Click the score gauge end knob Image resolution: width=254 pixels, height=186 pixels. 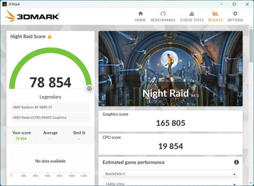(x=89, y=88)
